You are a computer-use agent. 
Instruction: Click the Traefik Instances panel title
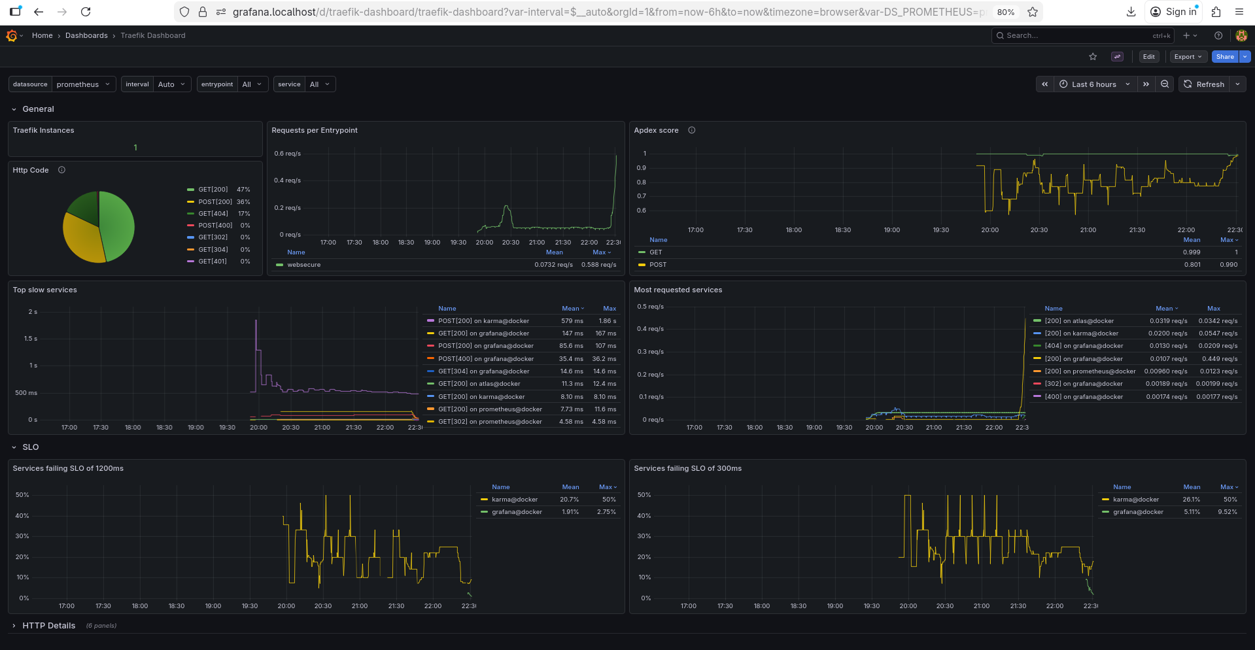(44, 130)
